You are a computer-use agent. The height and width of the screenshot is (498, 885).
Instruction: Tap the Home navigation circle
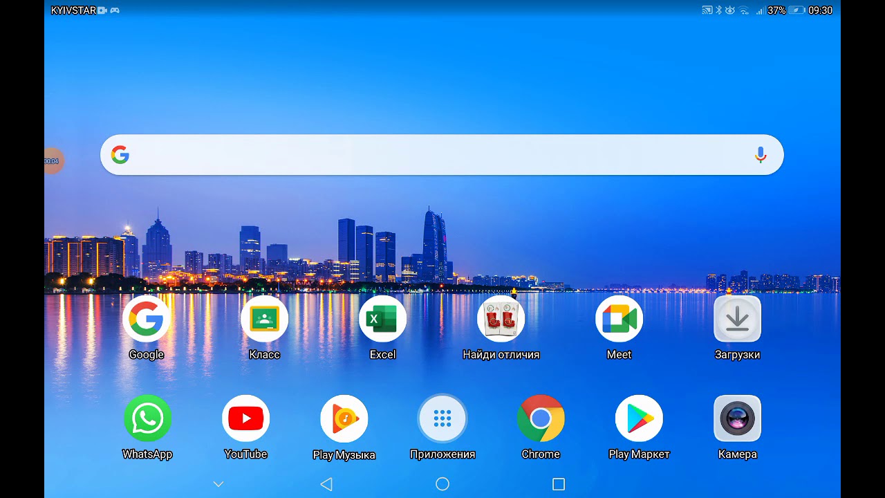[x=442, y=484]
